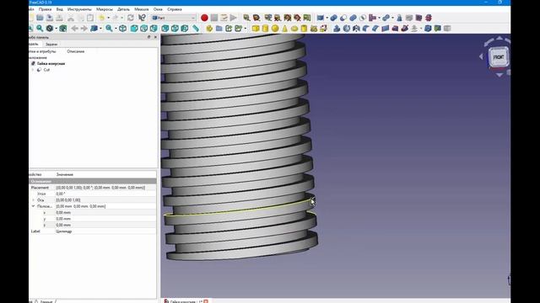
Task: Switch to left view cube icon
Action: (x=185, y=29)
